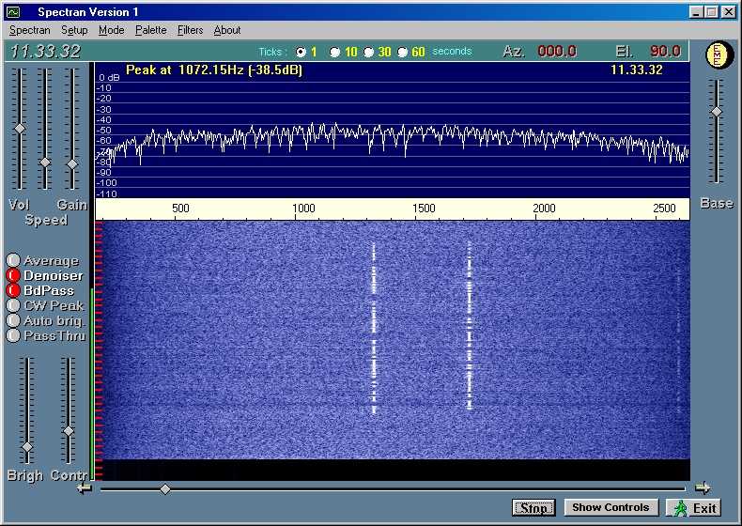
Task: Enable the CW Peak option
Action: click(13, 305)
